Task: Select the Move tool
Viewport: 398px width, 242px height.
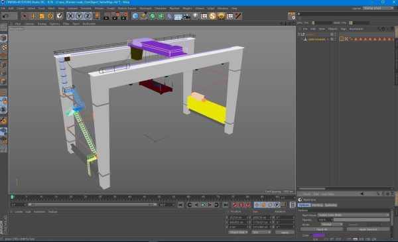Action: 33,16
